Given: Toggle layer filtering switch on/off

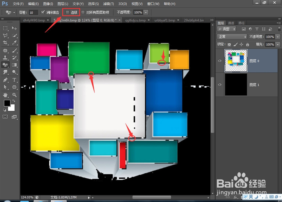Looking at the screenshot, I should pos(279,29).
